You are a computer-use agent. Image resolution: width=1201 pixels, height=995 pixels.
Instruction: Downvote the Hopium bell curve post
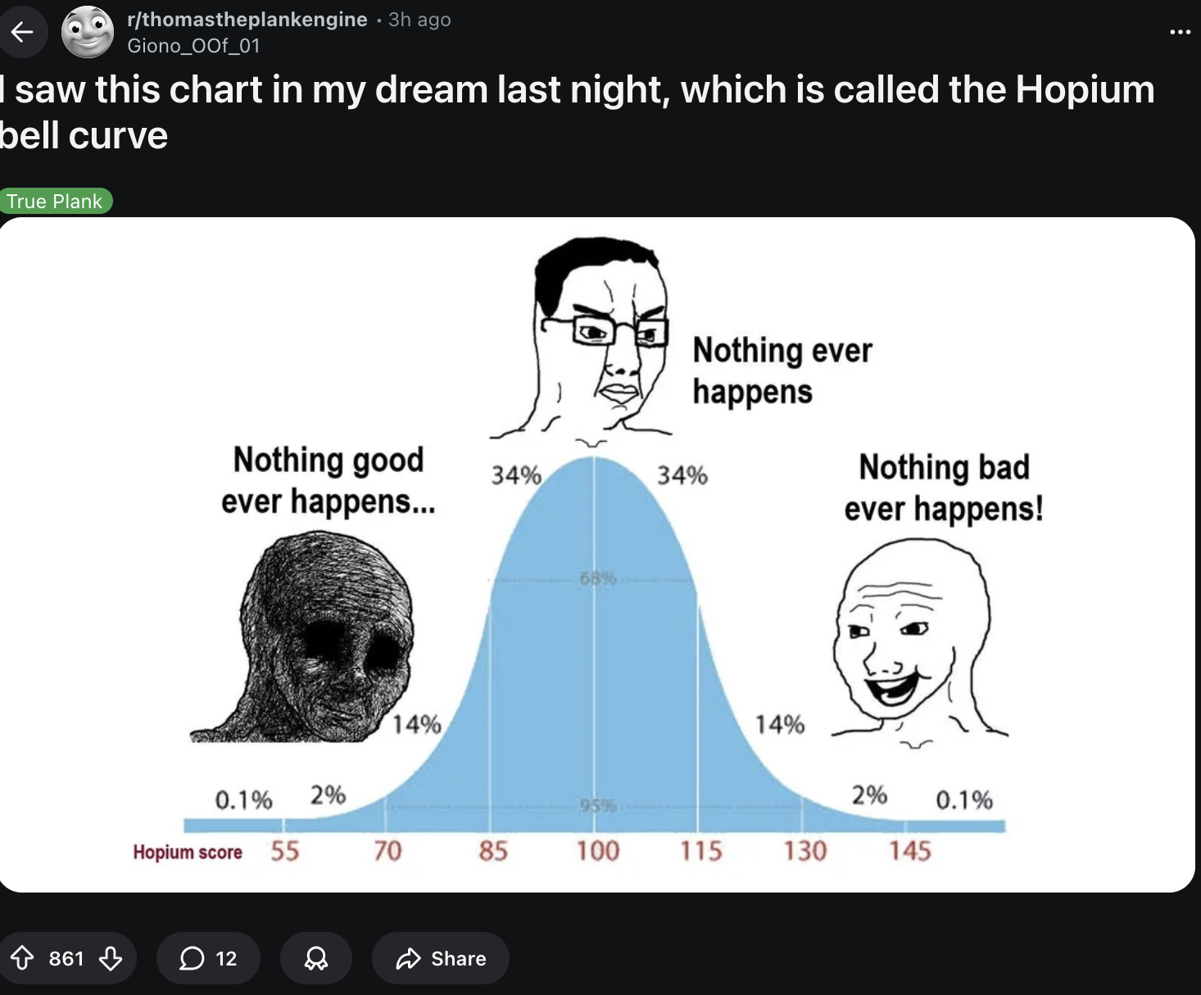tap(111, 958)
